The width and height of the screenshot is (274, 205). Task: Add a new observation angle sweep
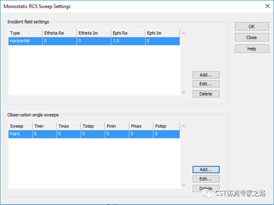206,170
